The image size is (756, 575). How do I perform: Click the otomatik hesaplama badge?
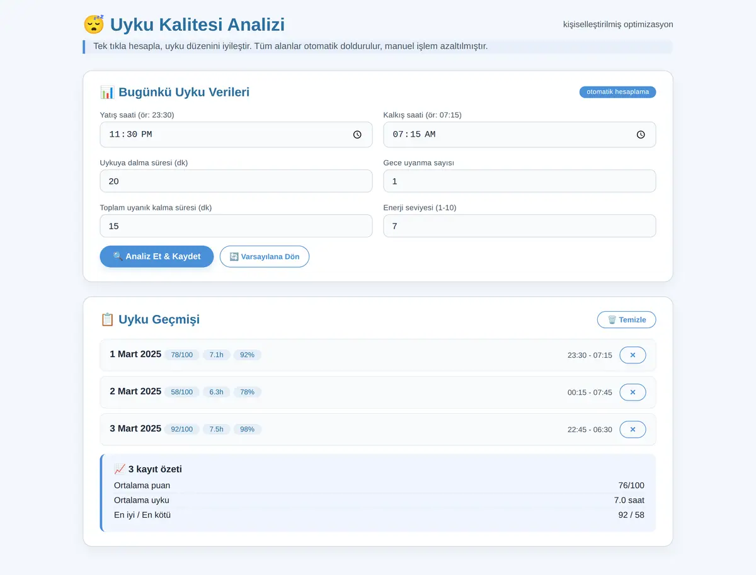pyautogui.click(x=617, y=92)
